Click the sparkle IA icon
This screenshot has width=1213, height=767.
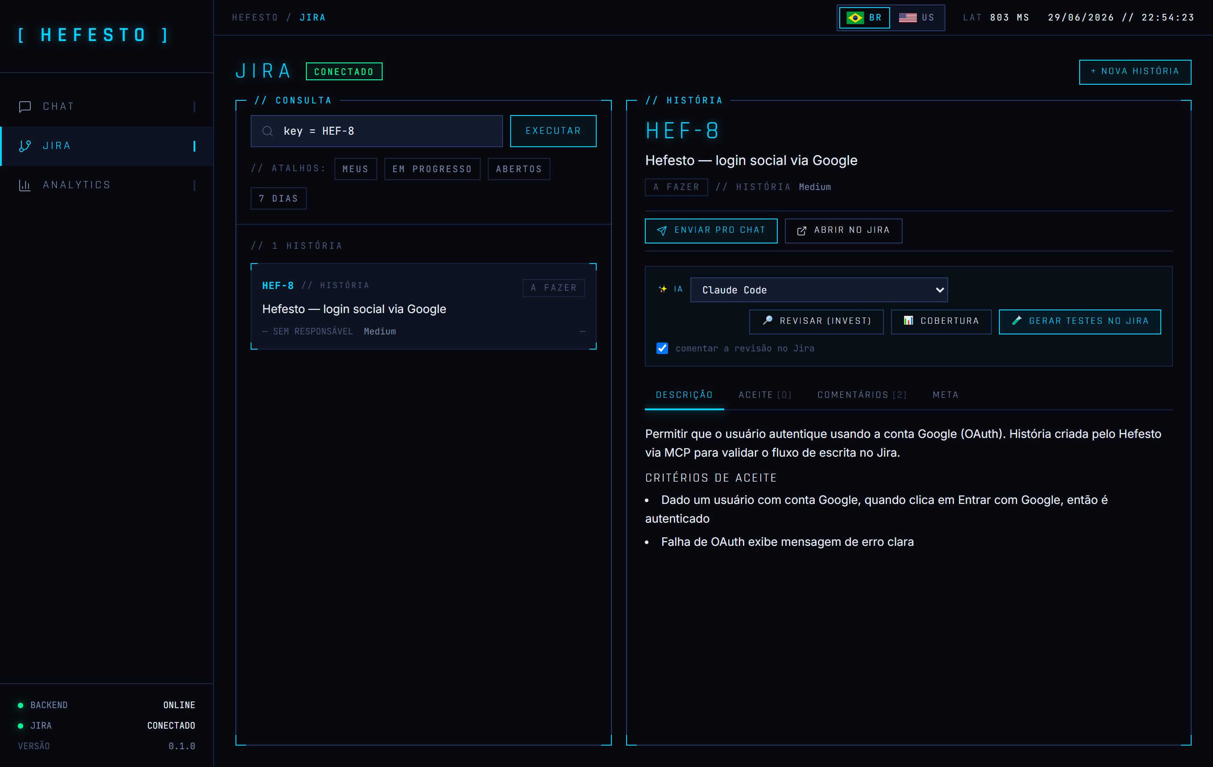click(663, 289)
